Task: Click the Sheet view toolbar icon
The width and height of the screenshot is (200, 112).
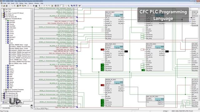Action: (58, 6)
